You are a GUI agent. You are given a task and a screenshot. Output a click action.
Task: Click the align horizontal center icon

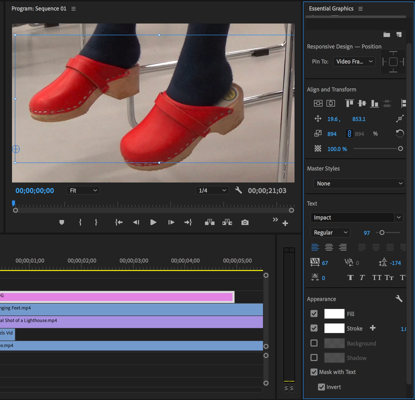click(330, 103)
